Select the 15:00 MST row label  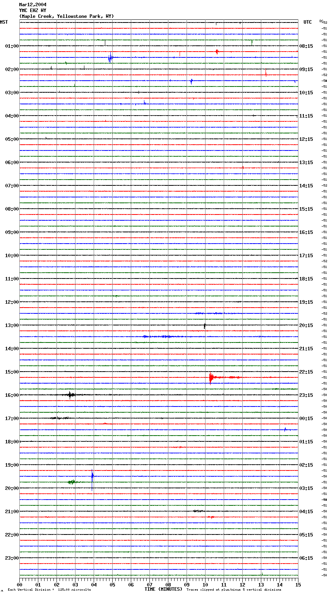click(x=12, y=372)
